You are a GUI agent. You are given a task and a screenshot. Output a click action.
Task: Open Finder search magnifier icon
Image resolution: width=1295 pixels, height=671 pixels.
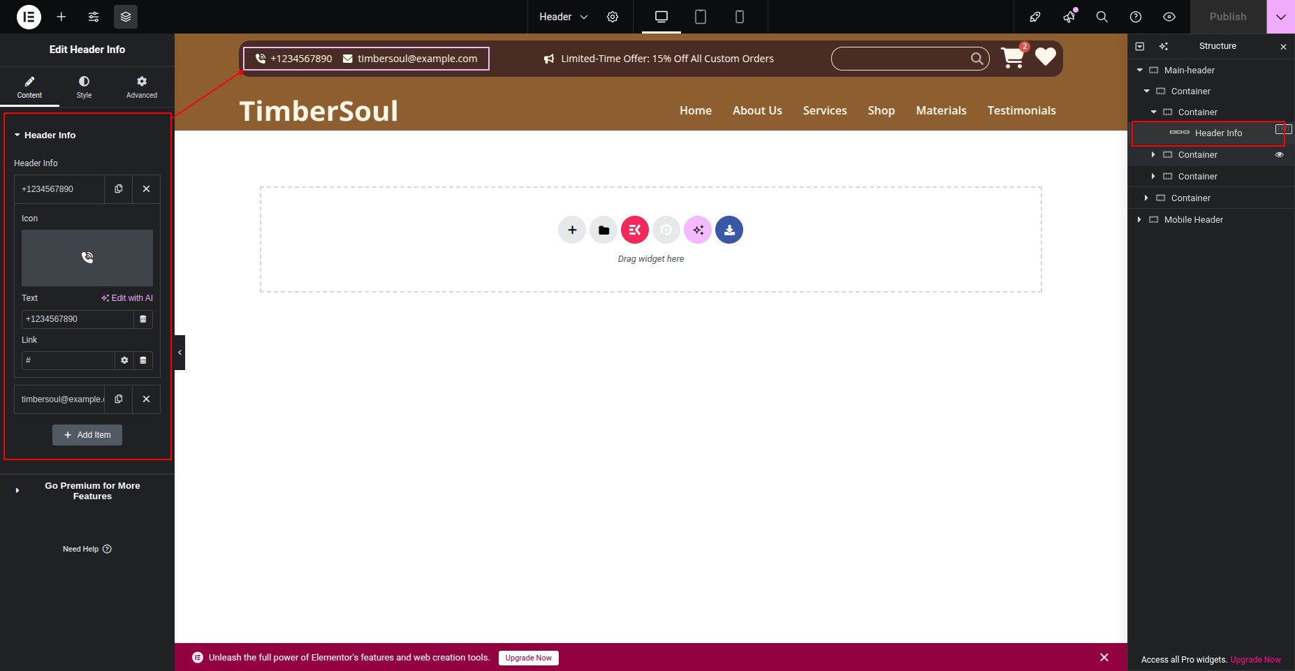[1102, 17]
